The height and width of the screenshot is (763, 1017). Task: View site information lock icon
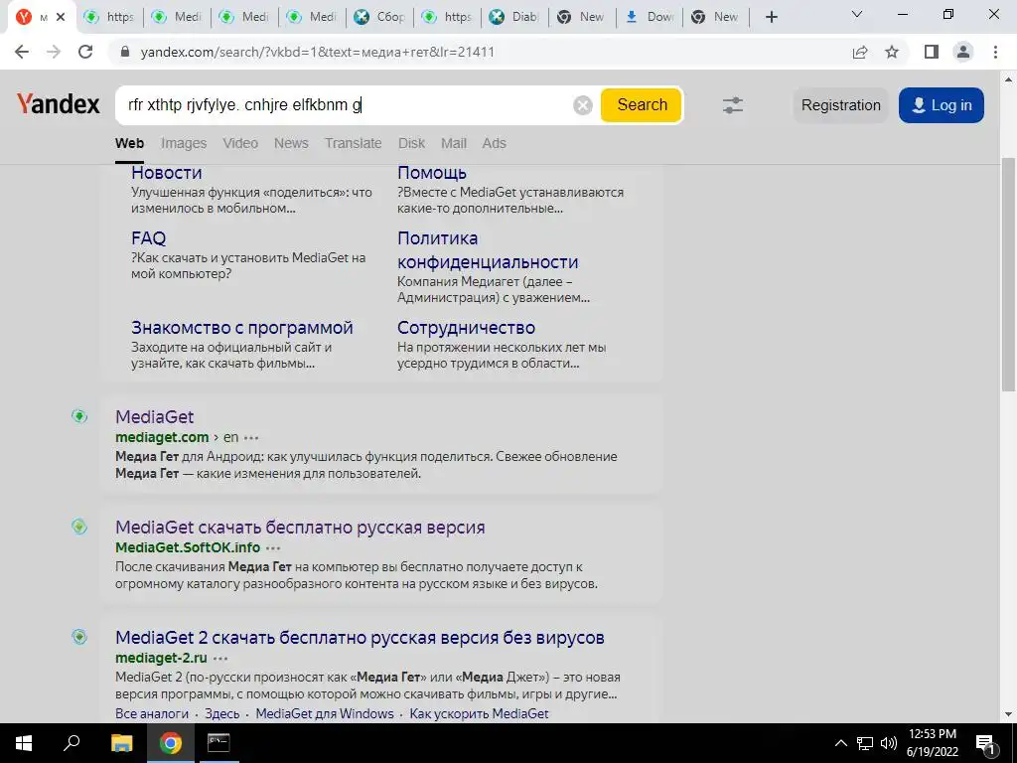click(x=126, y=52)
